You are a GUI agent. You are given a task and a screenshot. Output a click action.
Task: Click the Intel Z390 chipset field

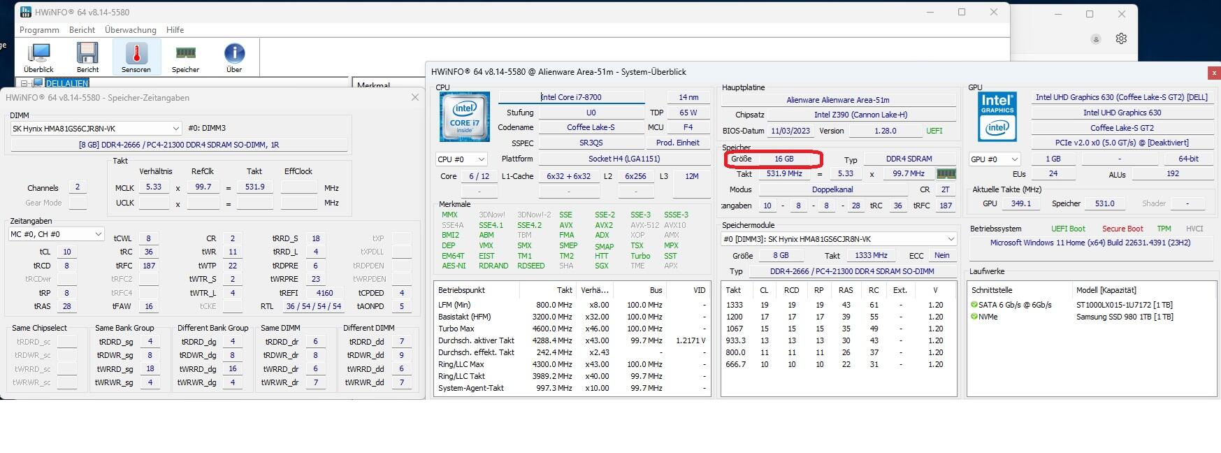[860, 115]
